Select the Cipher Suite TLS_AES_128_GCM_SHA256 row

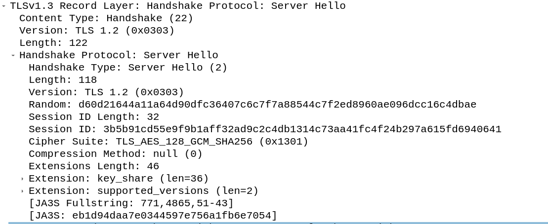click(168, 142)
